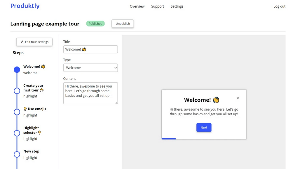Open the Type dropdown showing Welcome
This screenshot has height=169, width=300.
pos(90,68)
